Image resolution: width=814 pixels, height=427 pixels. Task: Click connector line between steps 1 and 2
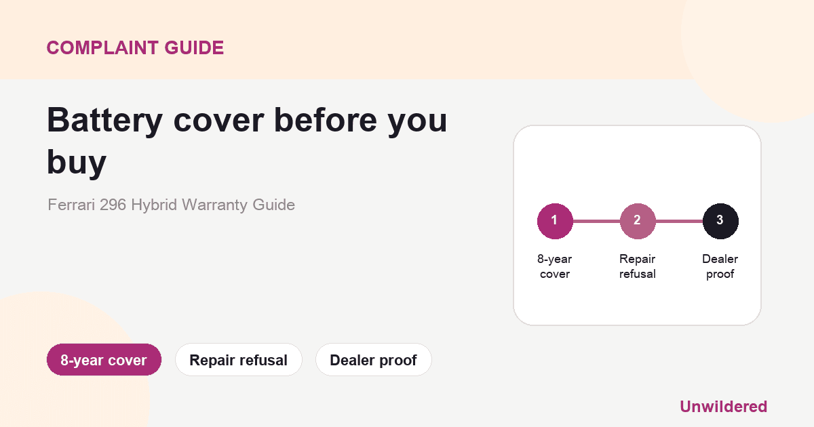tap(596, 221)
